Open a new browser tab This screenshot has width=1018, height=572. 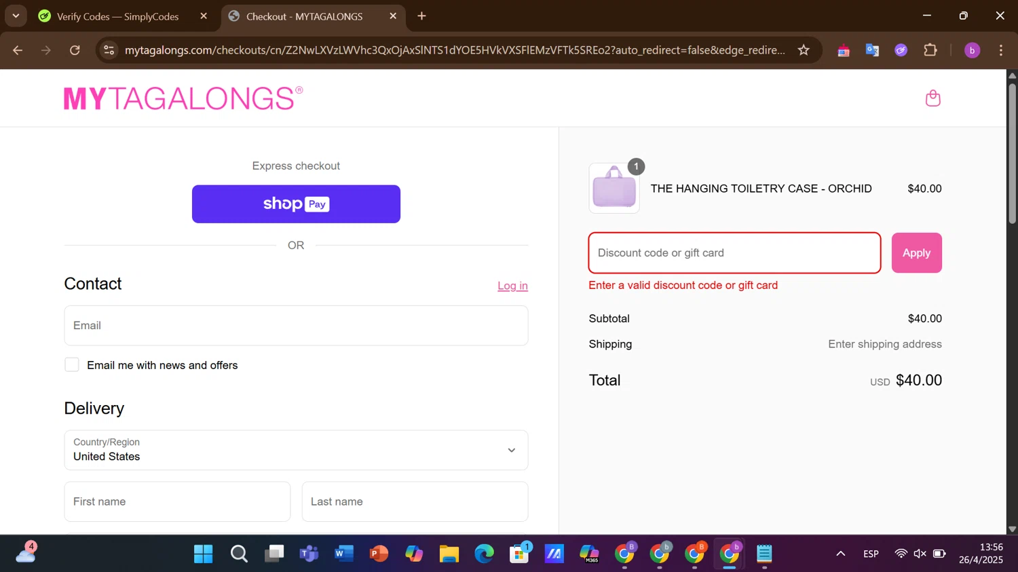click(421, 16)
